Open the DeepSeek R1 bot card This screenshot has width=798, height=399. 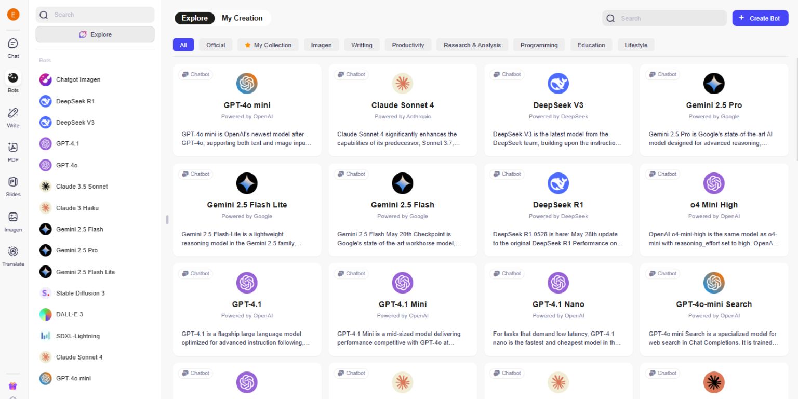(x=558, y=209)
